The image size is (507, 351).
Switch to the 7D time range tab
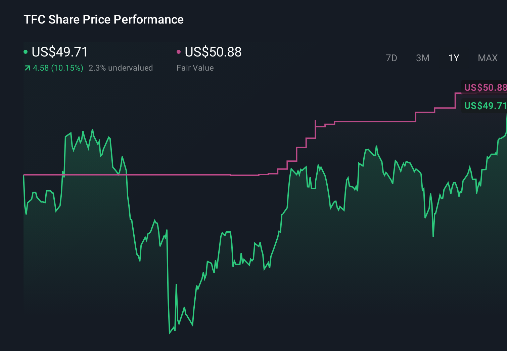coord(392,58)
